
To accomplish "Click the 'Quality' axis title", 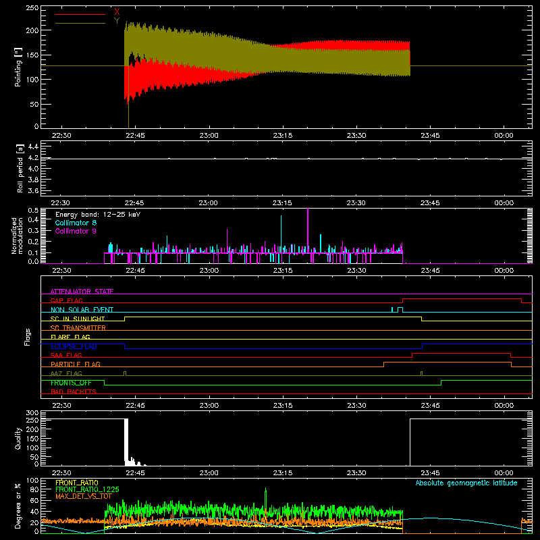I will [18, 438].
